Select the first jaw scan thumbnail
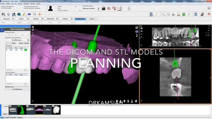Viewport: 212px width, 119px height. click(x=13, y=110)
